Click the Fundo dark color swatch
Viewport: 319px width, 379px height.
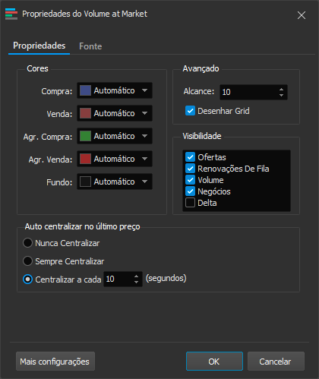[85, 182]
